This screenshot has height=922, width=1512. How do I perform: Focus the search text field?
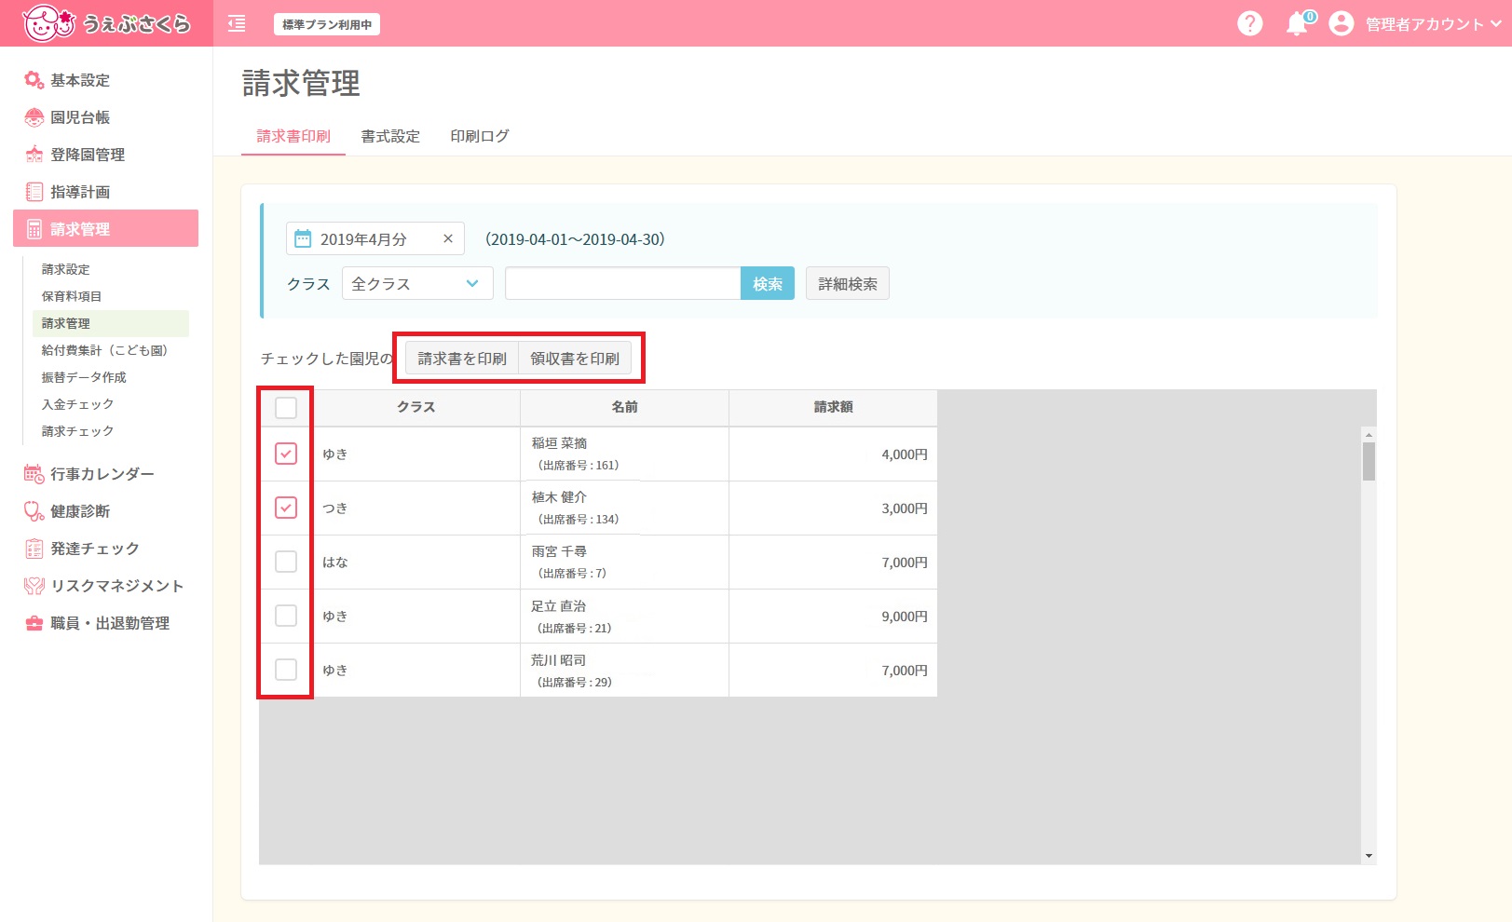click(x=622, y=284)
